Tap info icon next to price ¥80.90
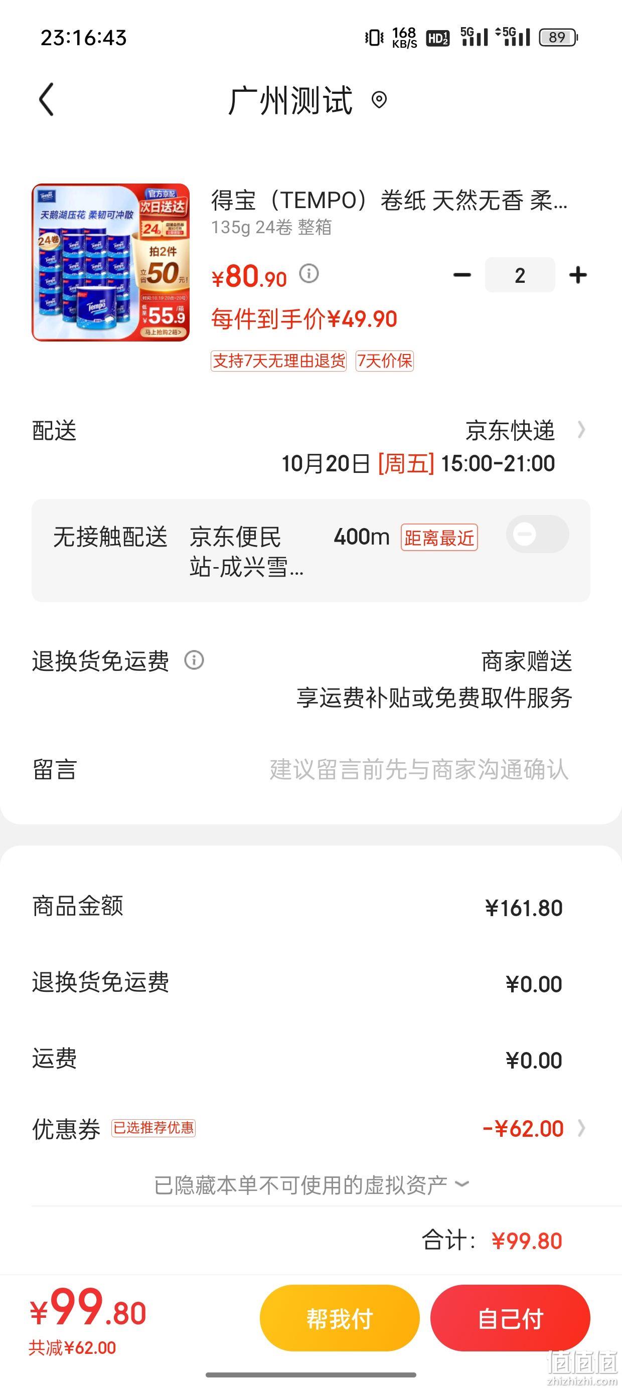The width and height of the screenshot is (622, 1390). point(309,274)
